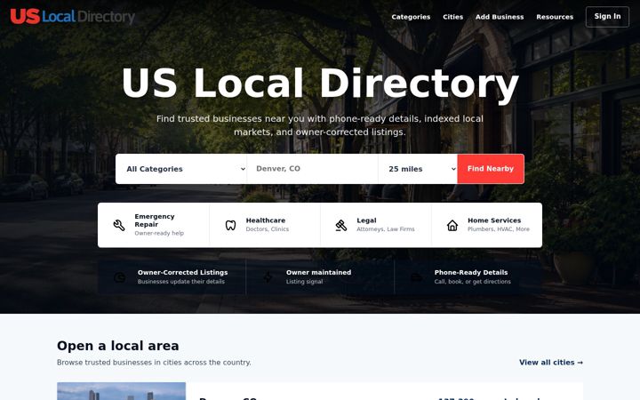The height and width of the screenshot is (400, 640).
Task: Click the Legal gavel icon
Action: click(x=341, y=225)
